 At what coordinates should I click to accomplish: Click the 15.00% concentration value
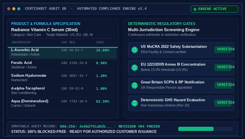click(102, 50)
